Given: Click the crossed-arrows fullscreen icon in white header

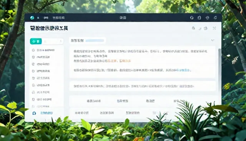Looking at the screenshot, I should click(x=214, y=28).
